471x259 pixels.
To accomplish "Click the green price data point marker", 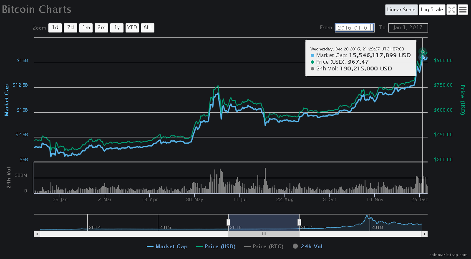I will pyautogui.click(x=423, y=52).
